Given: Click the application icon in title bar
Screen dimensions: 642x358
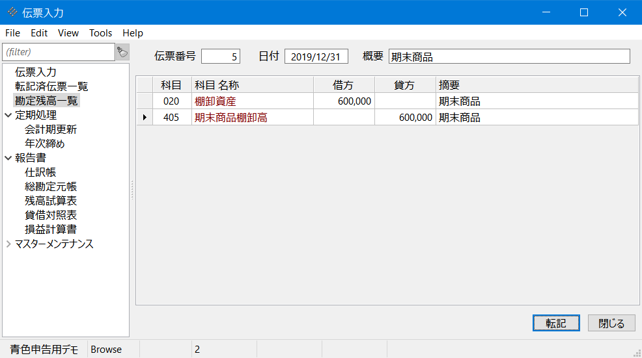Looking at the screenshot, I should tap(12, 12).
